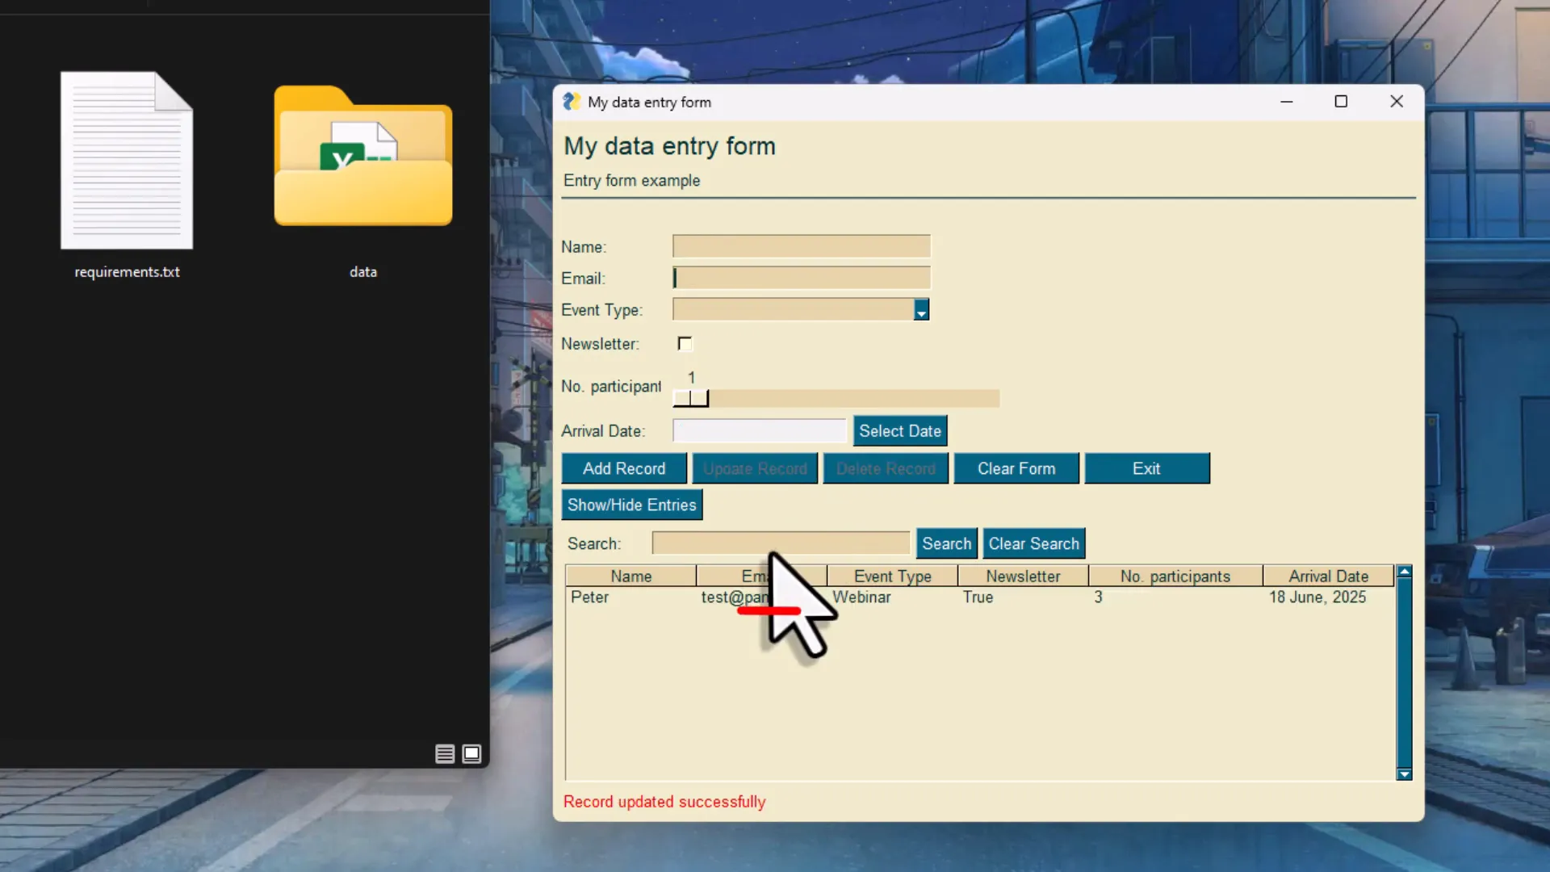
Task: Click the Arrival Date column header
Action: tap(1326, 576)
